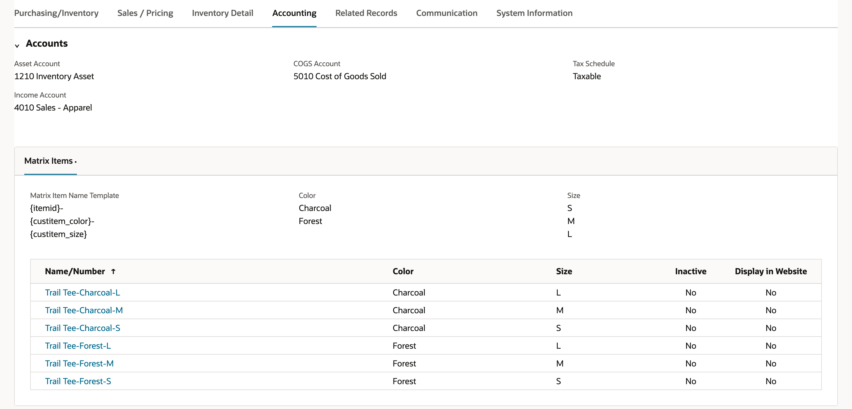Select the Taxable tax schedule value
Screen dimensions: 852x409
(587, 76)
